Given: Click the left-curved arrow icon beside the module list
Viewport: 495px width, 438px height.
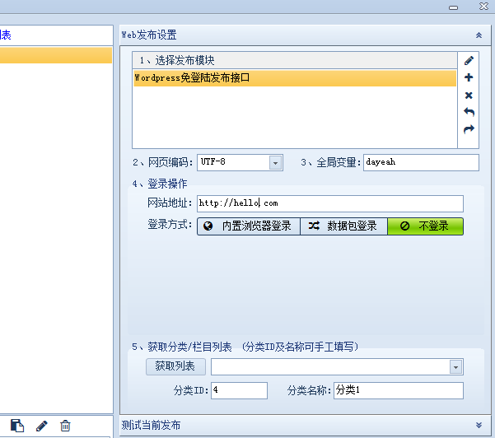Looking at the screenshot, I should 469,112.
